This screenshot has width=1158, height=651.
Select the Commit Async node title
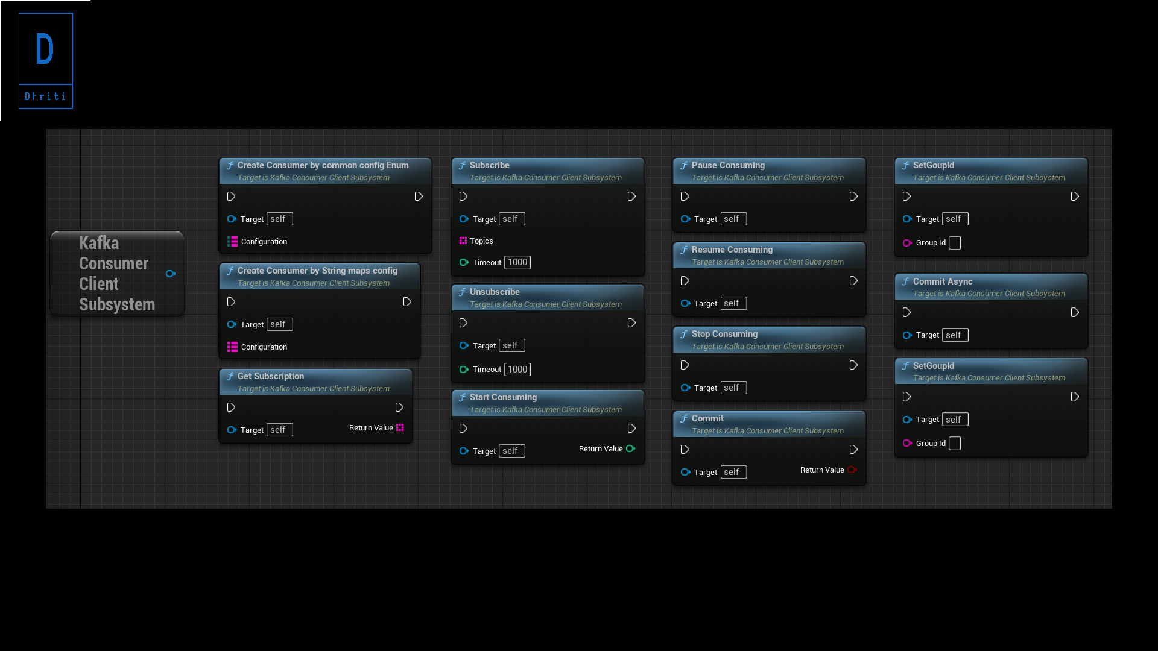(x=942, y=281)
